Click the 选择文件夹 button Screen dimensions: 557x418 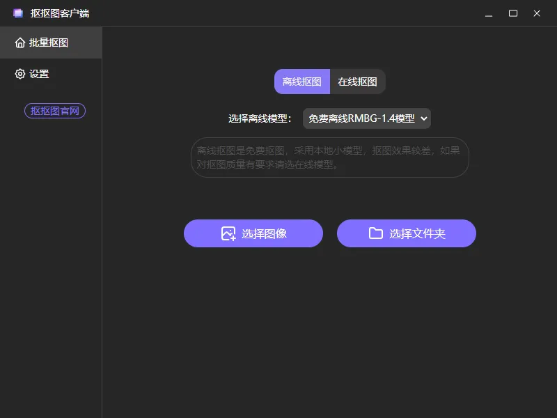pos(406,233)
